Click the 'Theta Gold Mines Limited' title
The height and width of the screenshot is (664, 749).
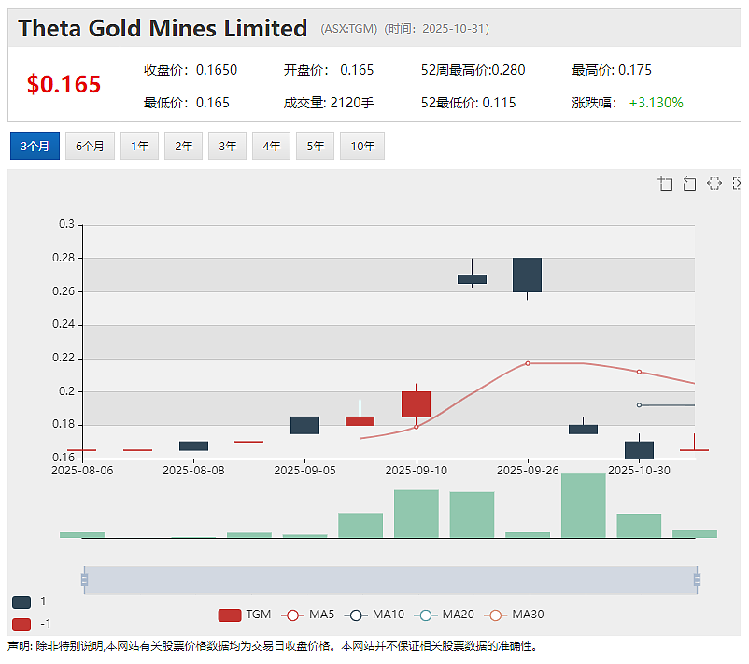tap(163, 28)
